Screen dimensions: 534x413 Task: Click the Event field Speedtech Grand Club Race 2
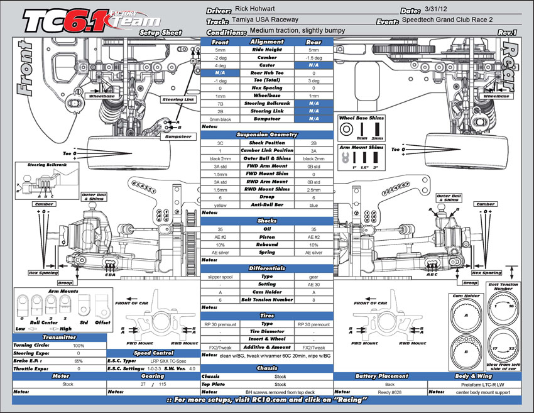[447, 19]
